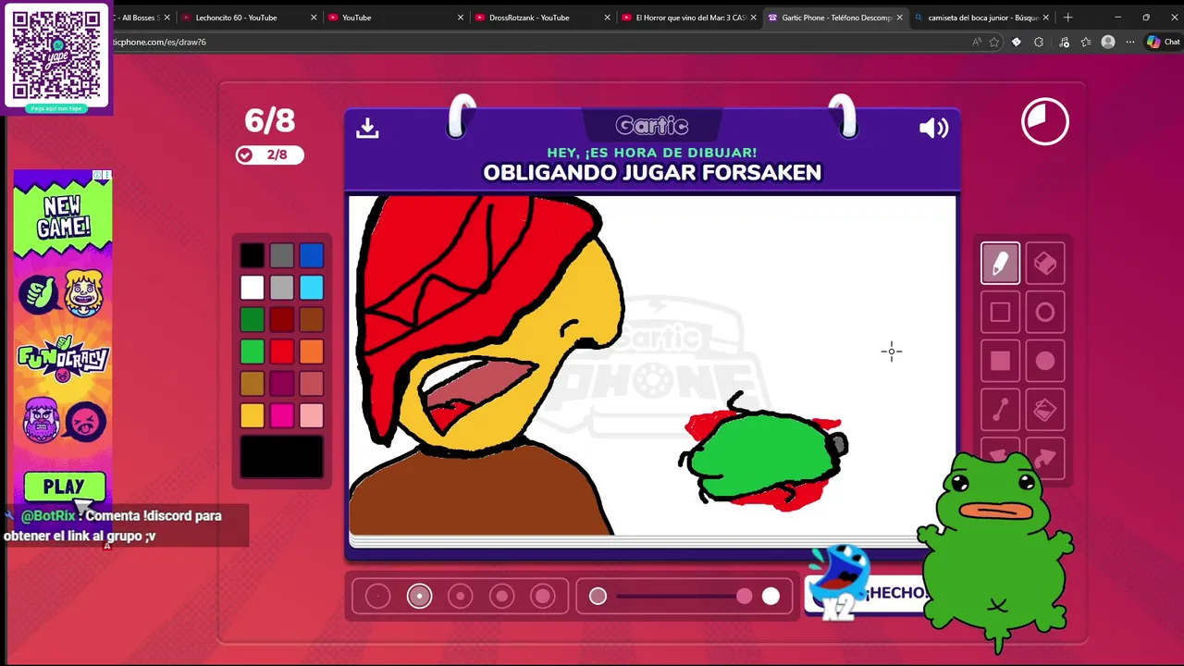
Task: Pick the black color swatch
Action: point(253,255)
